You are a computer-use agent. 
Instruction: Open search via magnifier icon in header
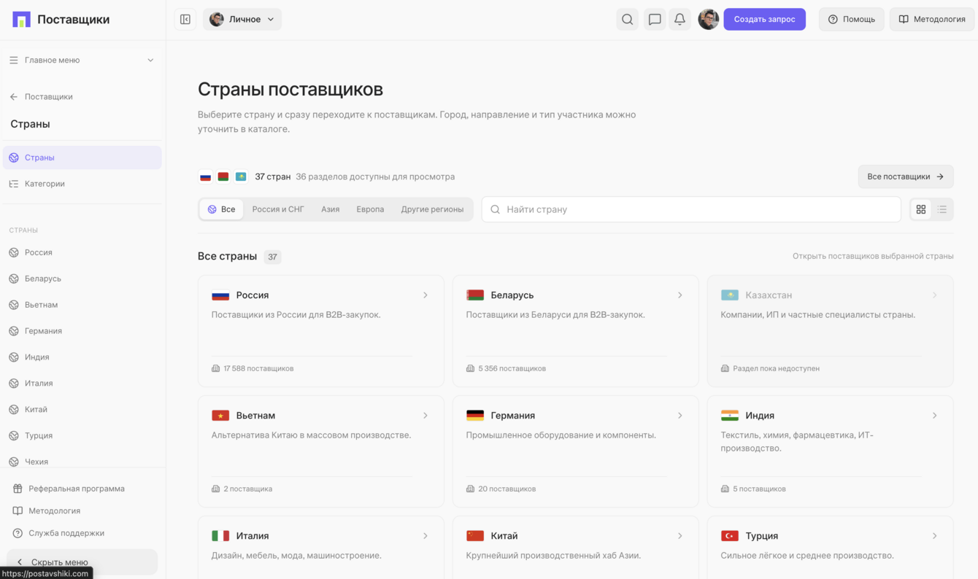coord(627,20)
